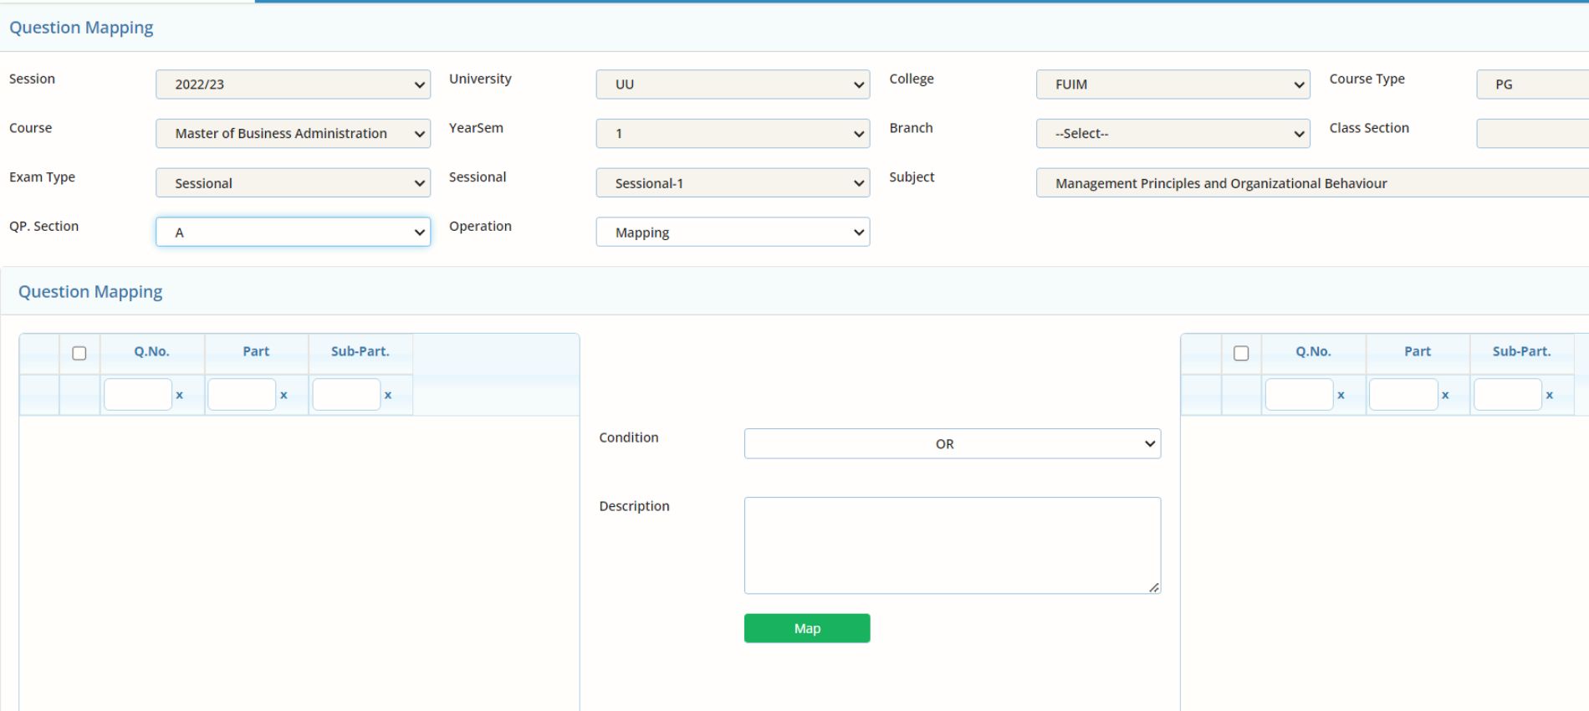1589x711 pixels.
Task: Clear the right table Part filter
Action: (1445, 395)
